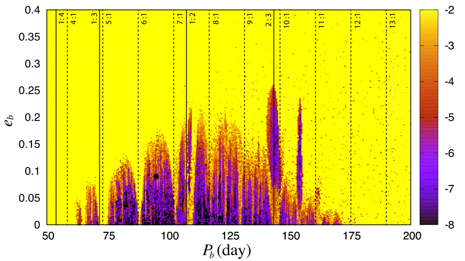Click colorbar label '-3'
This screenshot has width=465, height=261.
450,46
